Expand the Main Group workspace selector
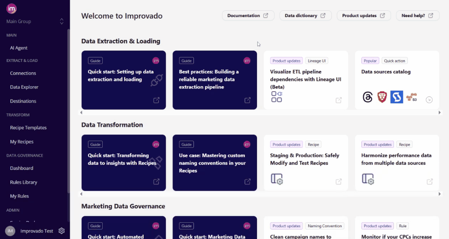Viewport: 449px width, 239px height. [x=62, y=21]
